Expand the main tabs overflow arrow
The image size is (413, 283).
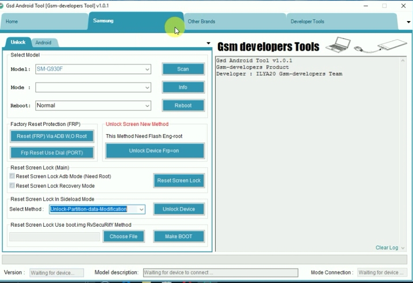tap(409, 22)
